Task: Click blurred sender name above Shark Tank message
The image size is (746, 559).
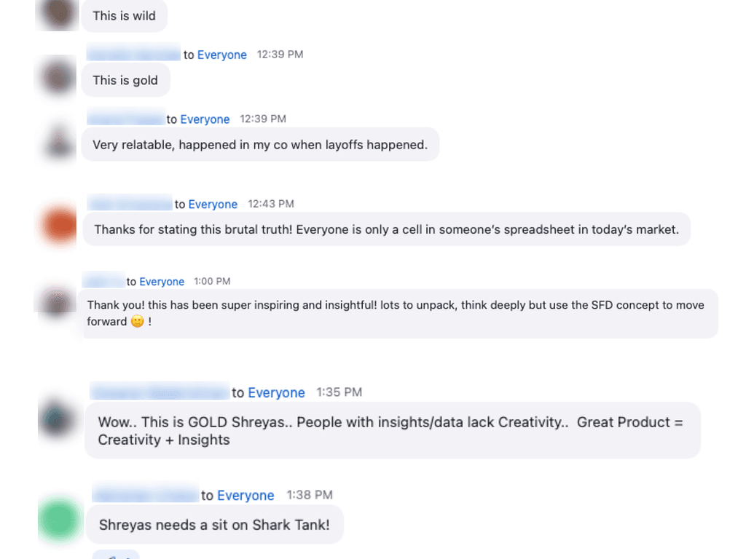Action: click(145, 495)
